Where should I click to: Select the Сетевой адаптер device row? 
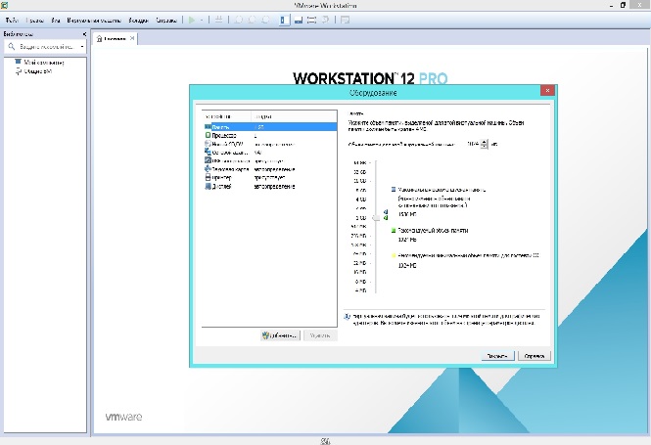269,153
